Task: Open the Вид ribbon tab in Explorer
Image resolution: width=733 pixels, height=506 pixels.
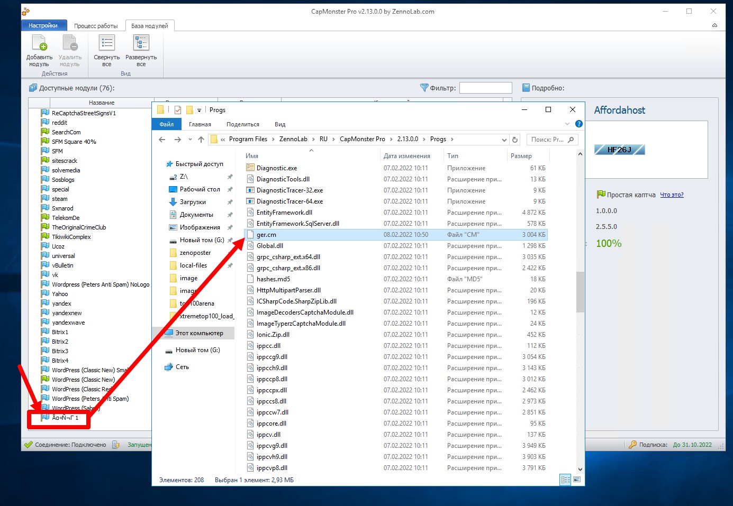Action: coord(280,124)
